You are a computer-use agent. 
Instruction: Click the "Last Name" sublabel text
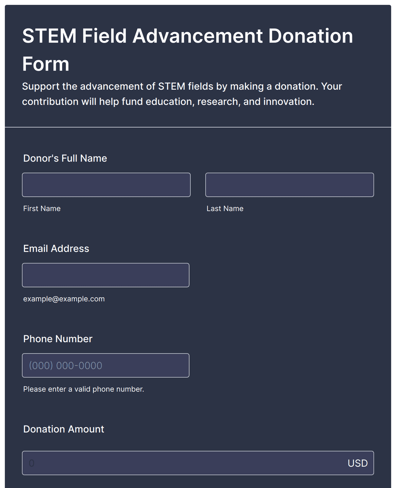coord(225,208)
